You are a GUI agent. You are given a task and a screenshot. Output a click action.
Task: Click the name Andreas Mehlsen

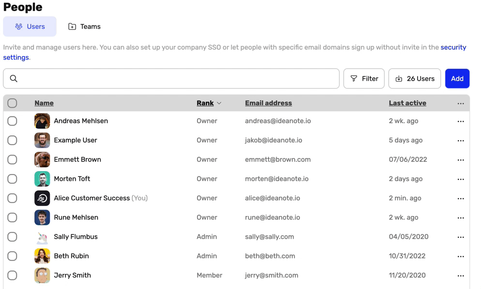coord(81,121)
